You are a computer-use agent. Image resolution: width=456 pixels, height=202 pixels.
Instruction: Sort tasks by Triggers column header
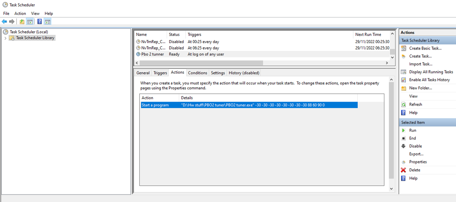[269, 34]
